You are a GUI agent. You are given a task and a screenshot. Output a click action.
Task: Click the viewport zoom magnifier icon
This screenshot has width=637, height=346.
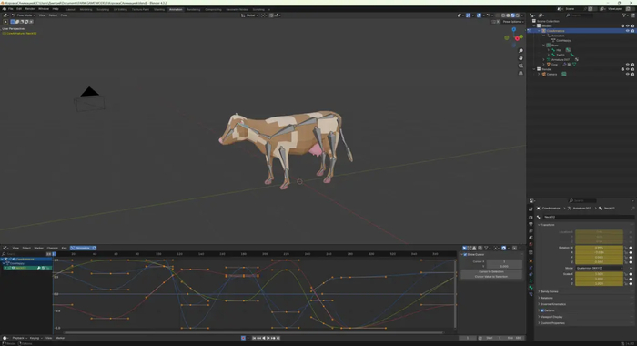[521, 51]
